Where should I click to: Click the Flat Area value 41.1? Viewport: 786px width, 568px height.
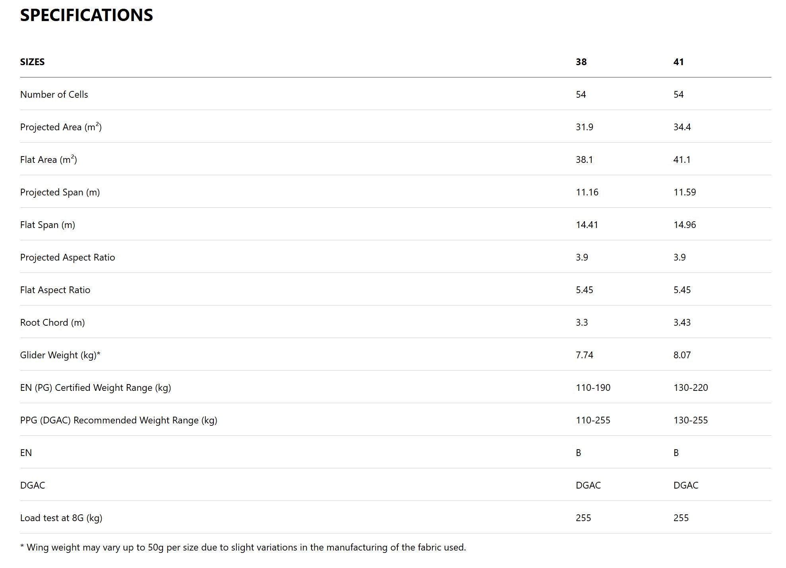tap(681, 160)
